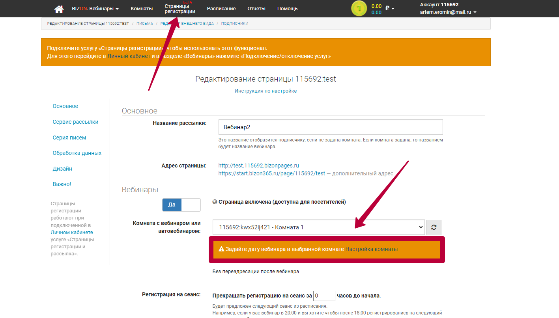Open the Отчеты menu item
Viewport: 559px width, 318px height.
point(256,9)
